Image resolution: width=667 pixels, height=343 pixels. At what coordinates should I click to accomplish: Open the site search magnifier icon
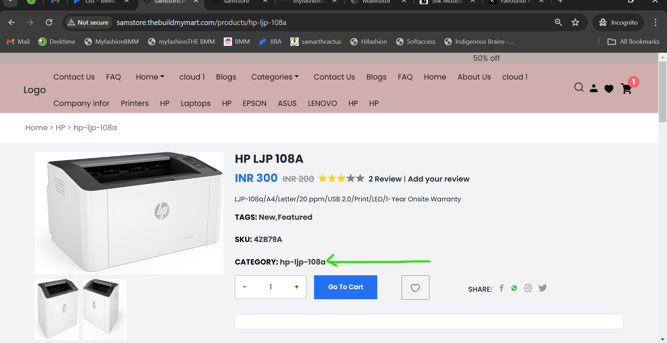(x=579, y=87)
